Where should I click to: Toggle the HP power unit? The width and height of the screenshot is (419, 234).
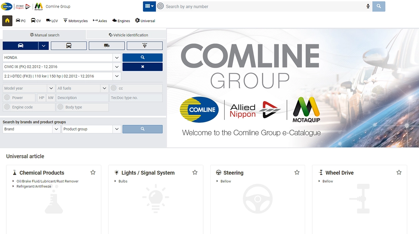click(42, 98)
